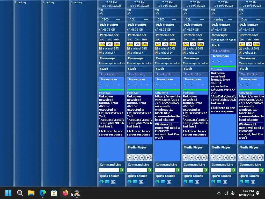Click the green Command Line arrow in the svchost 55% sidebar
This screenshot has width=265, height=199.
(122, 170)
